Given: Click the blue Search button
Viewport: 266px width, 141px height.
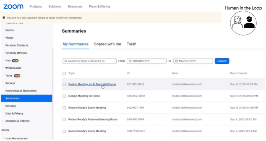Looking at the screenshot, I should click(x=222, y=61).
